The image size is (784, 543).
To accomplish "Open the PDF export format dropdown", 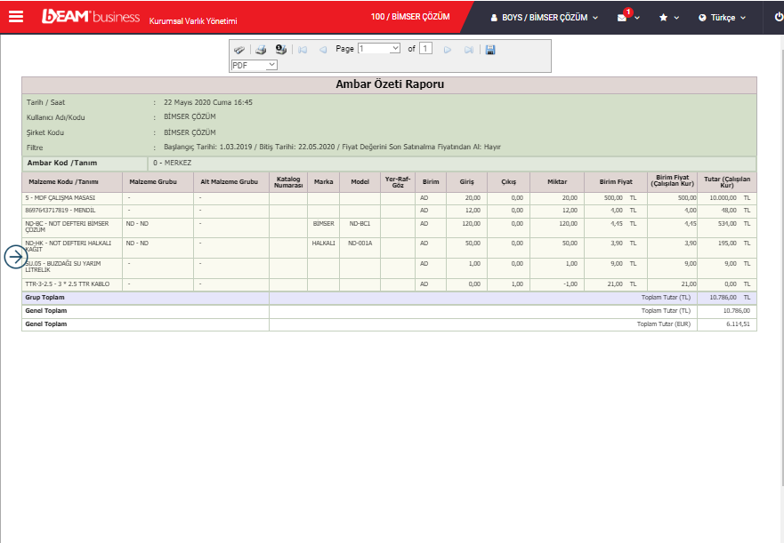I will [x=255, y=65].
